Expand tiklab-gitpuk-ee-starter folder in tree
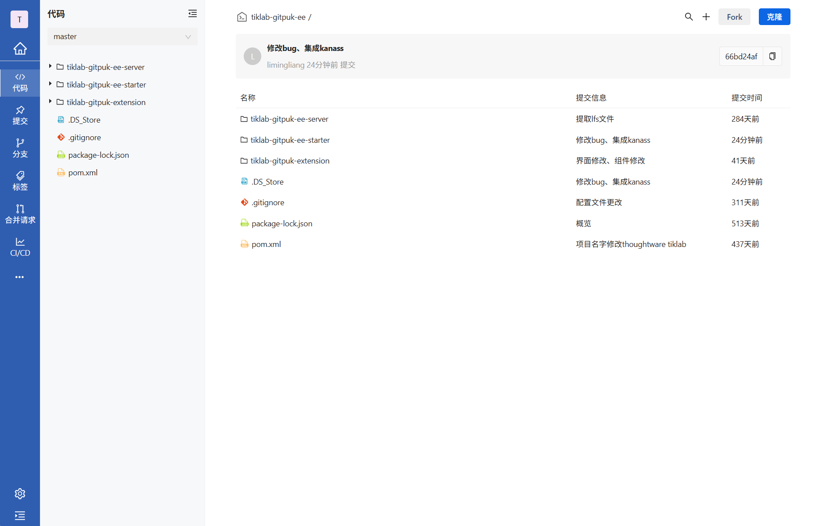This screenshot has width=819, height=526. click(50, 84)
